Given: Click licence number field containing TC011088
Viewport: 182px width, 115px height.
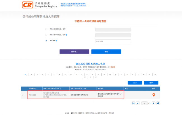Looking at the screenshot, I should pos(113,41).
